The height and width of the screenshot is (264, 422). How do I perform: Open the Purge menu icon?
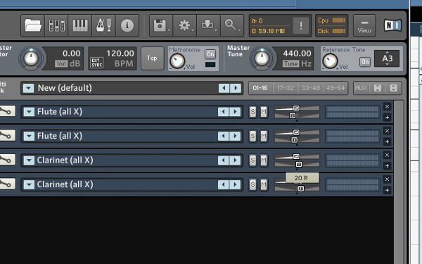(x=208, y=25)
